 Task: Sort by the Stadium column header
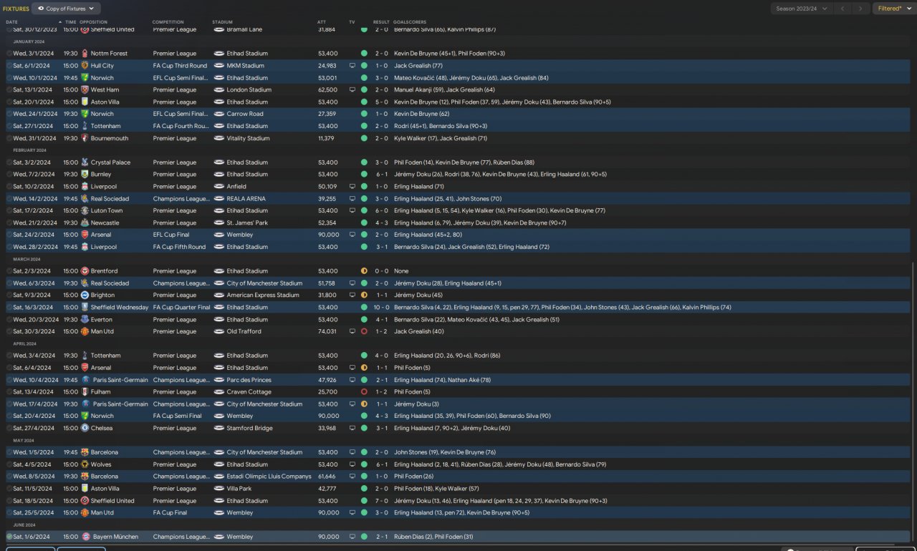pyautogui.click(x=222, y=22)
